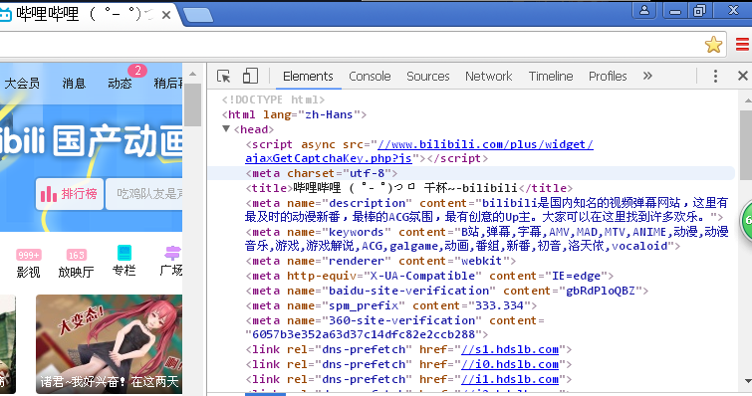The height and width of the screenshot is (396, 752).
Task: Select the baidu-site-verification meta line
Action: (x=446, y=291)
